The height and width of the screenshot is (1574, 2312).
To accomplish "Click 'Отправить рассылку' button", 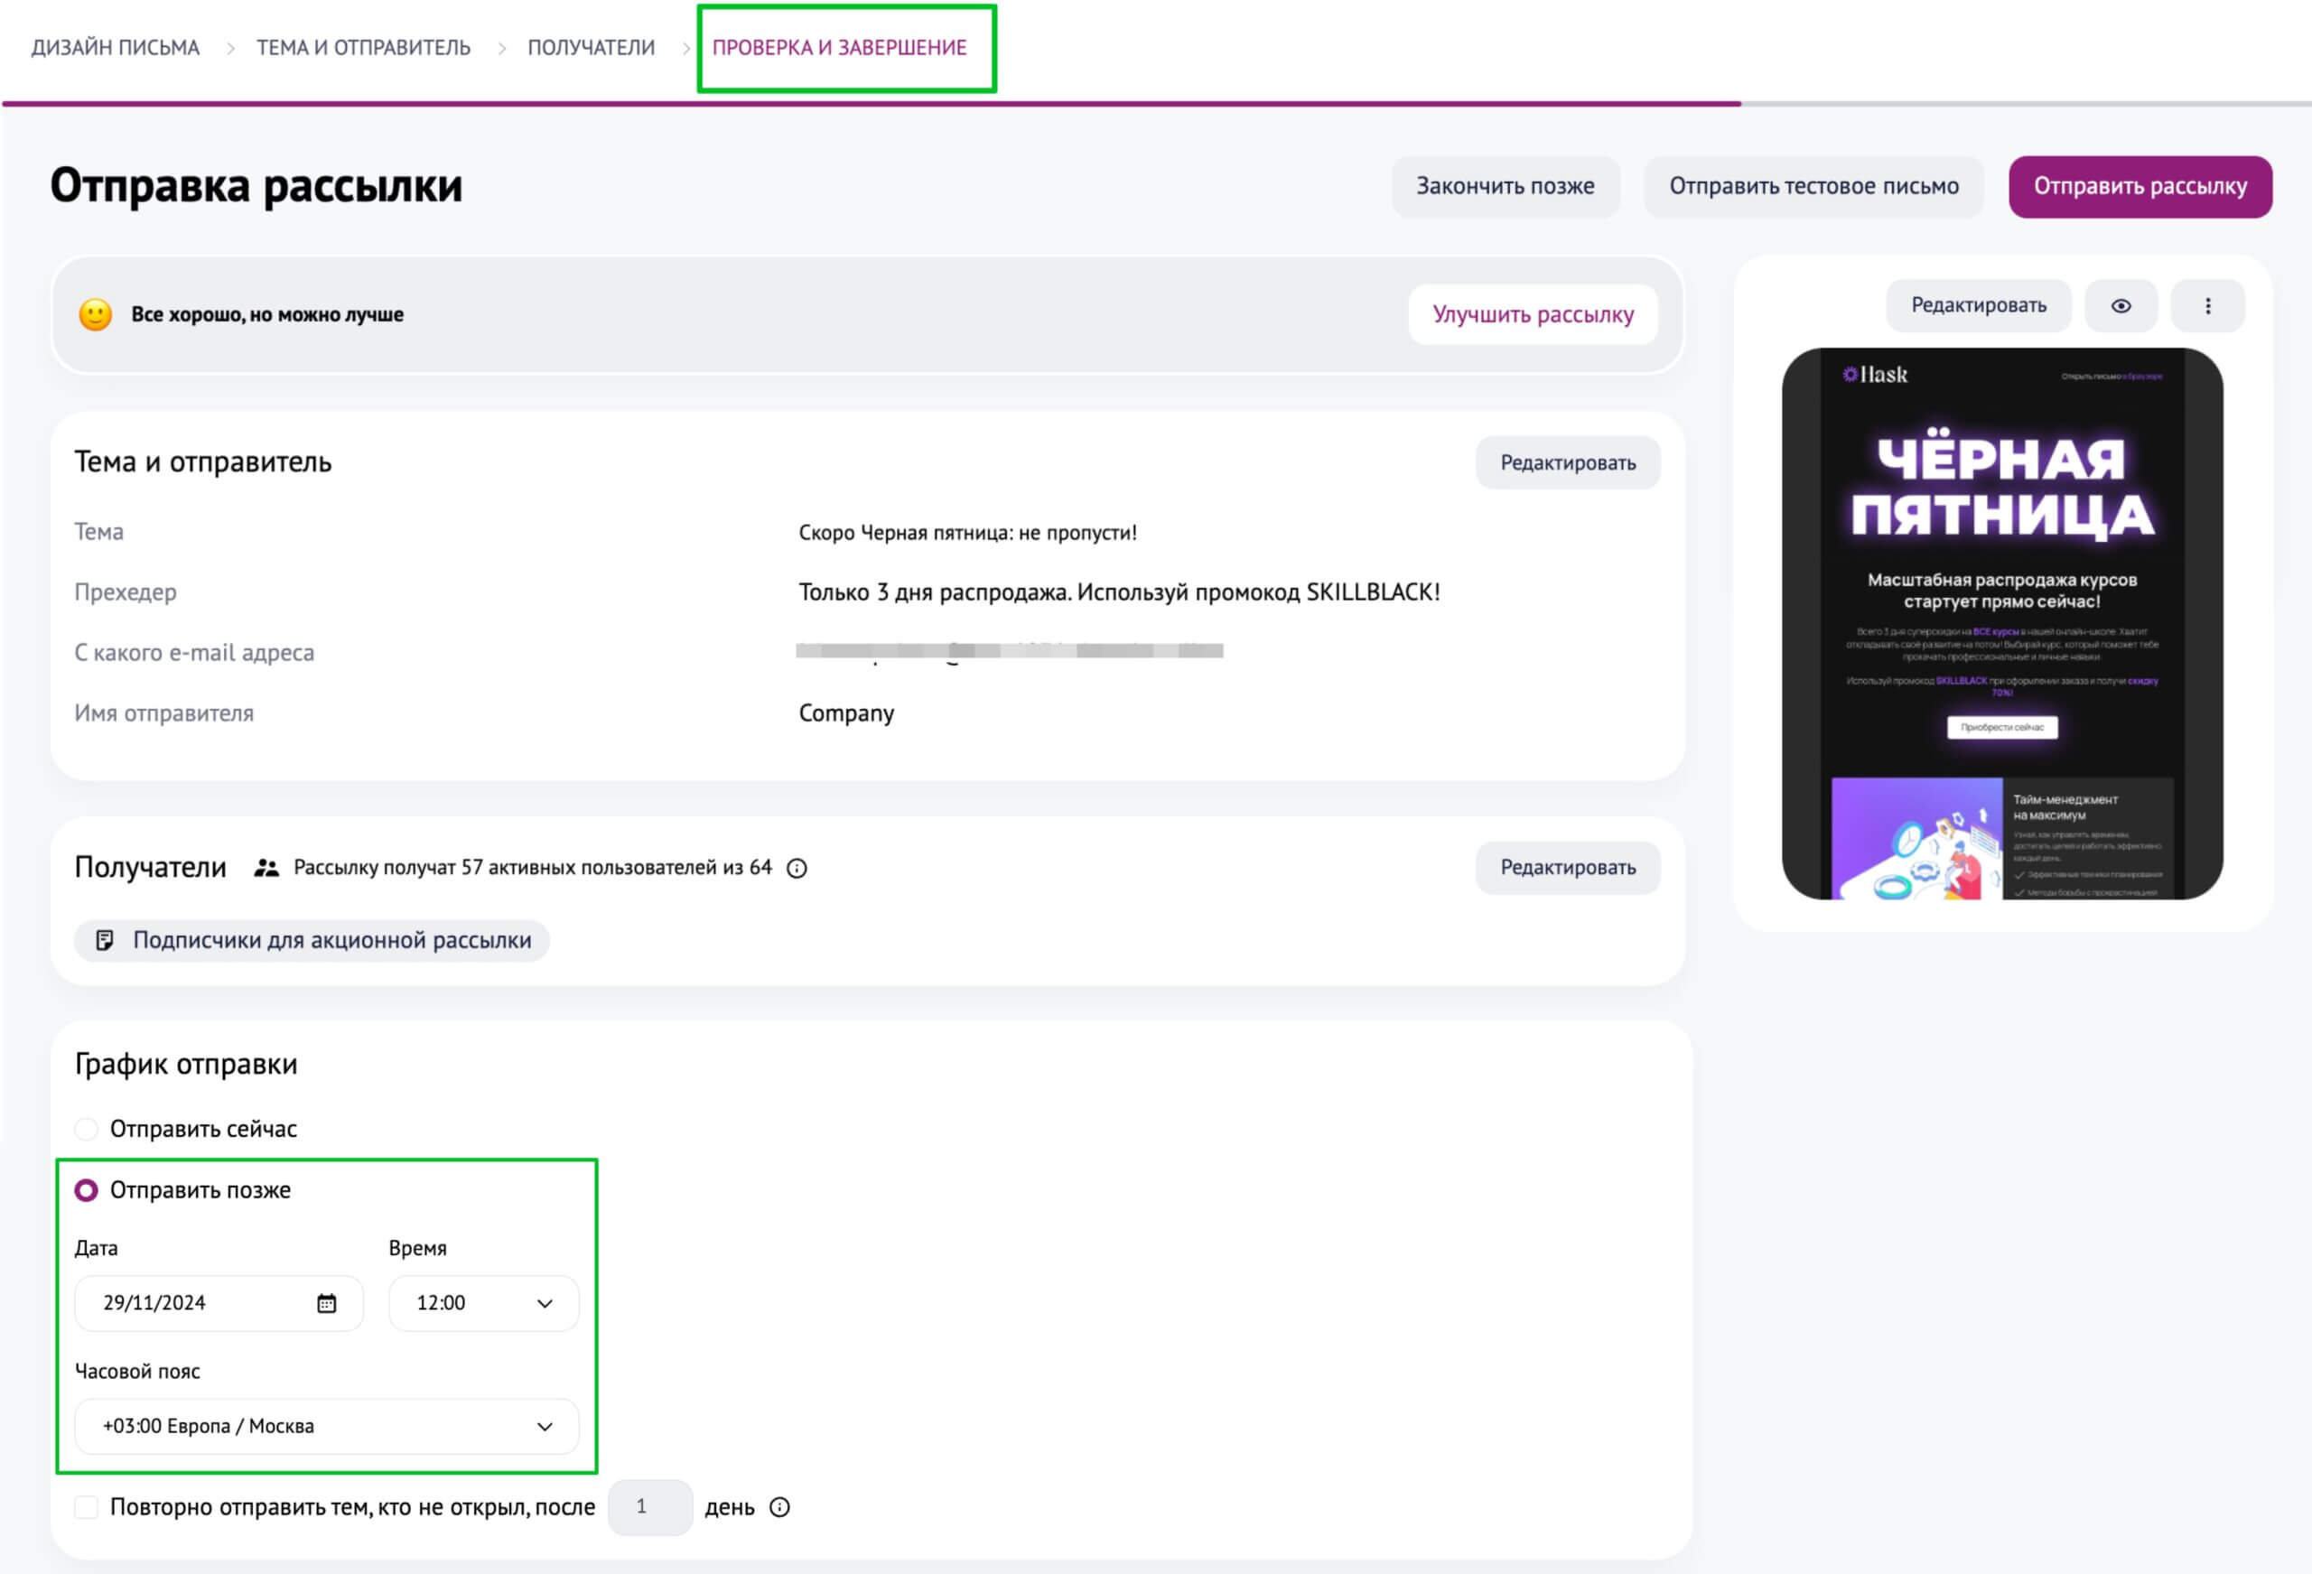I will click(x=2140, y=186).
